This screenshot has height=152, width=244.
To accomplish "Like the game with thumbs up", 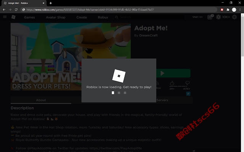I will pyautogui.click(x=172, y=83).
